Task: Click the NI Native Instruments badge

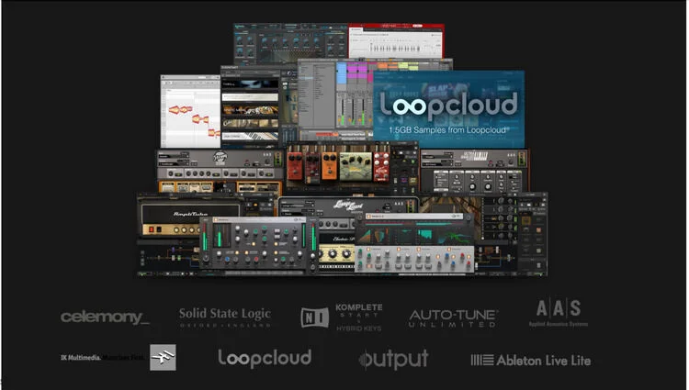Action: (x=314, y=318)
